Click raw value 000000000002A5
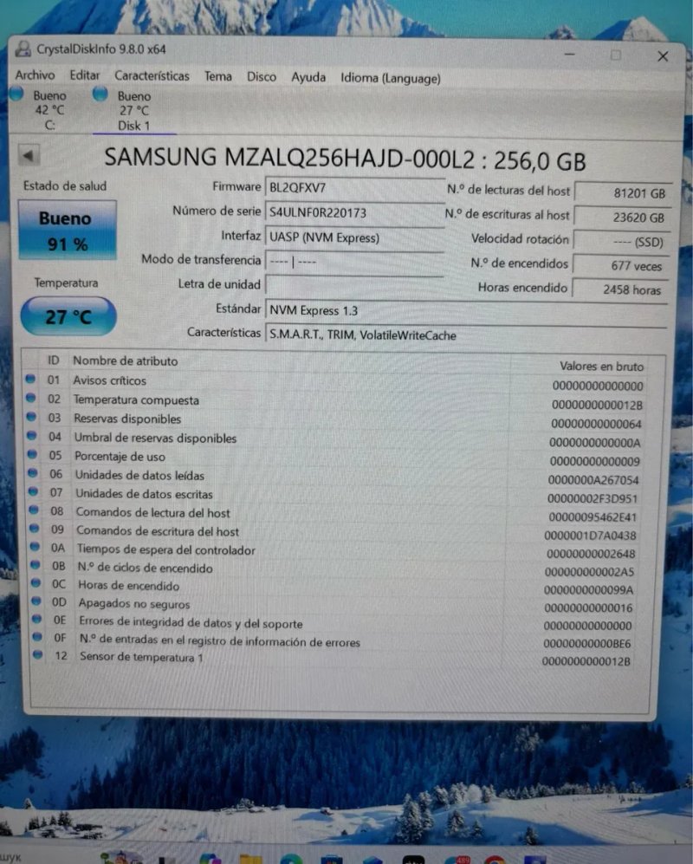 [589, 572]
